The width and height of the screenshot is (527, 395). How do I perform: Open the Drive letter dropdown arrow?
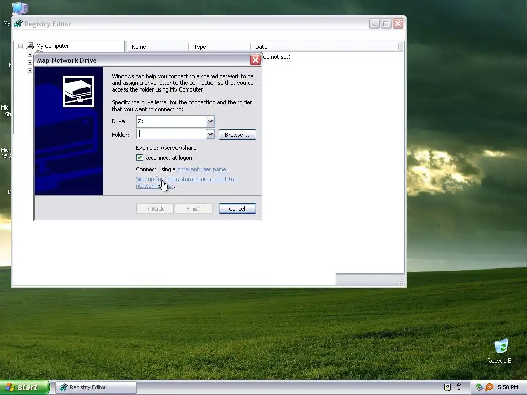tap(210, 121)
